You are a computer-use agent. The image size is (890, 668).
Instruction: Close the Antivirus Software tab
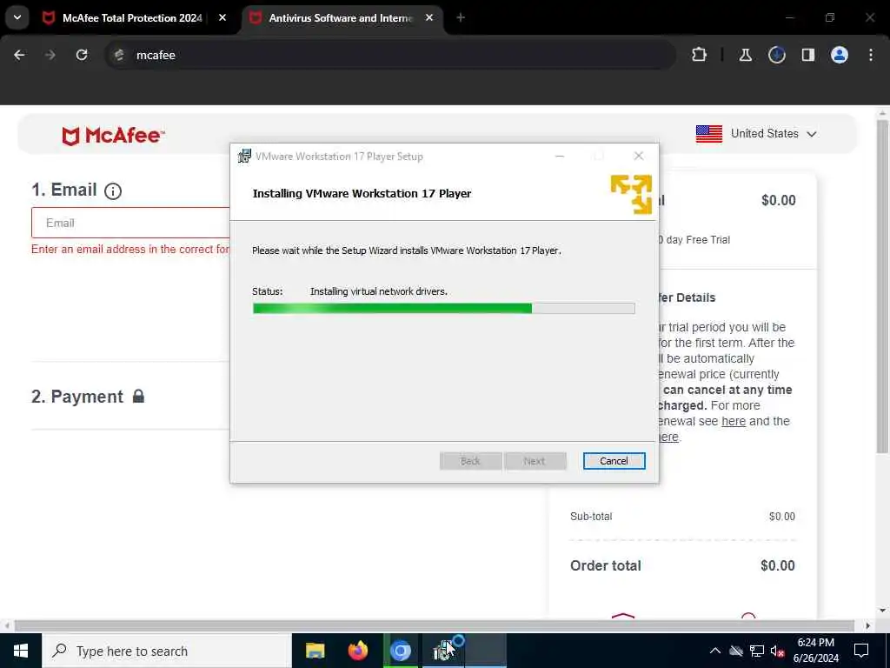coord(429,18)
